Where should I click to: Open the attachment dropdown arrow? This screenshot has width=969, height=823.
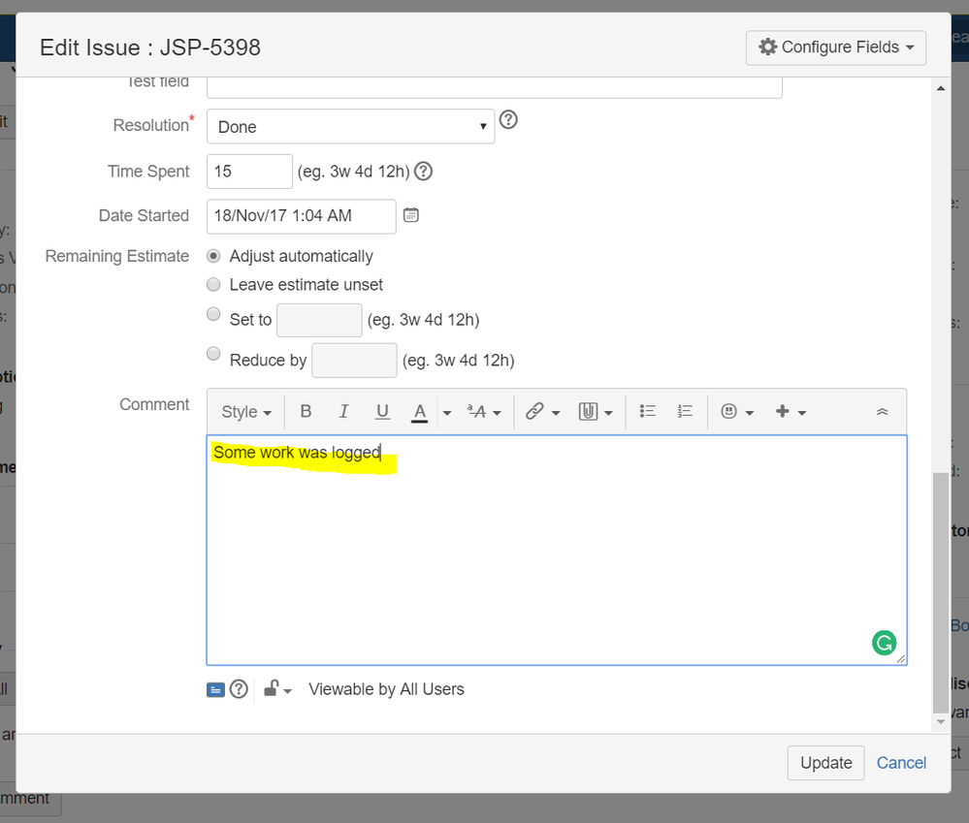click(609, 412)
